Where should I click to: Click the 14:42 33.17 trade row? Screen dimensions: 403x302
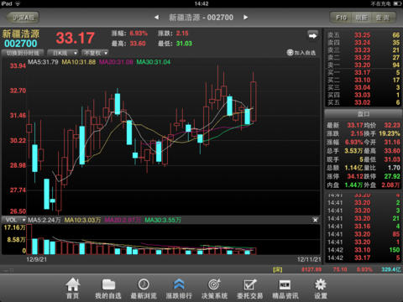coord(364,258)
